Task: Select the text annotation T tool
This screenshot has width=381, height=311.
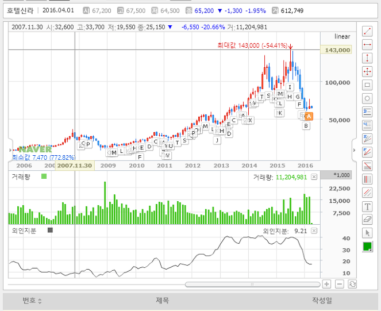Action: (367, 206)
